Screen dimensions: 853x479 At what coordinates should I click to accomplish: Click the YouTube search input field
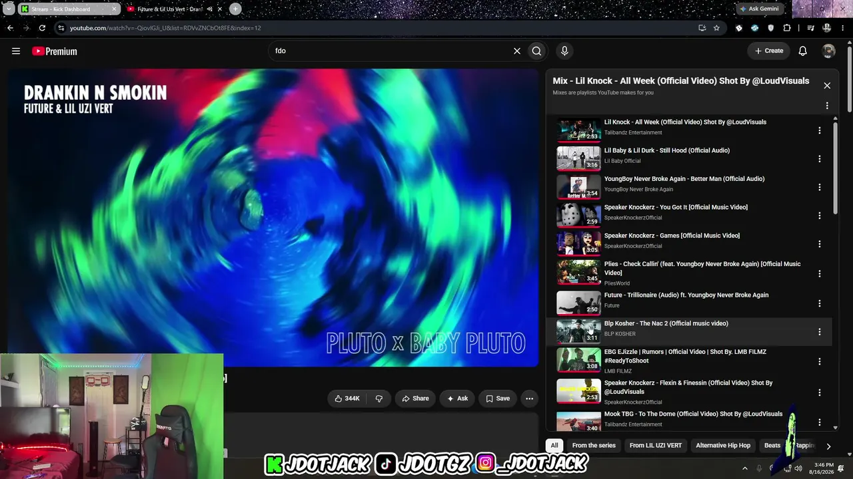(x=390, y=51)
